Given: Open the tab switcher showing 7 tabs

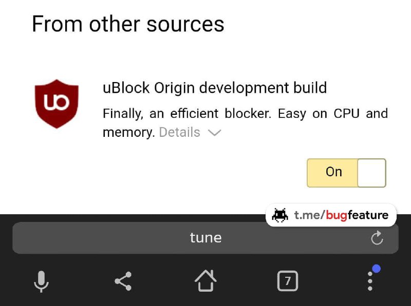Looking at the screenshot, I should (288, 281).
